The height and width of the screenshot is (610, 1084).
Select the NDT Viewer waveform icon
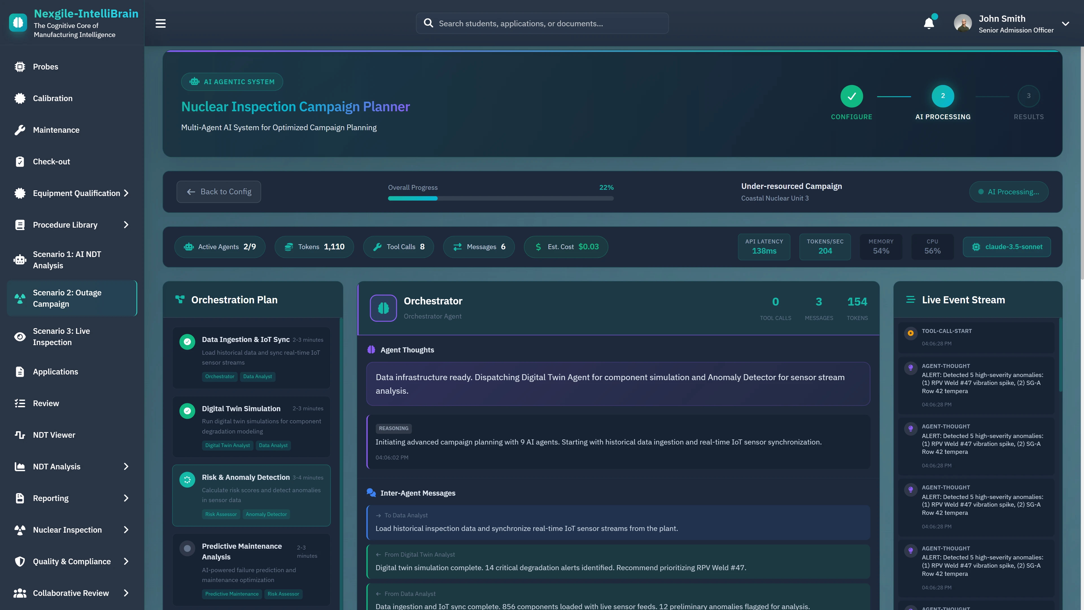[x=20, y=434]
